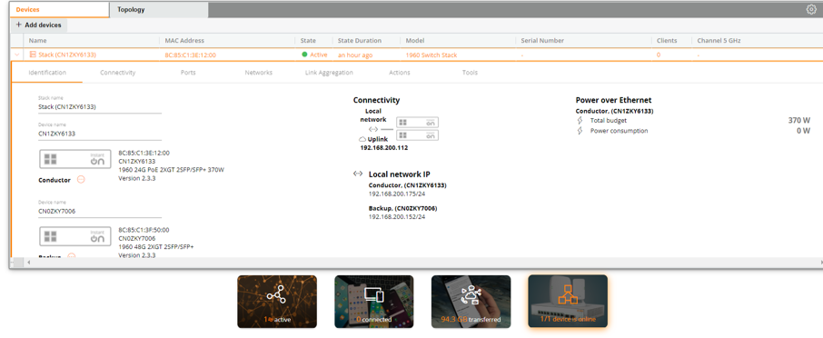Click text '1960 24G PoE 2XGT 2SFP/SFP+ 370W'

point(172,170)
